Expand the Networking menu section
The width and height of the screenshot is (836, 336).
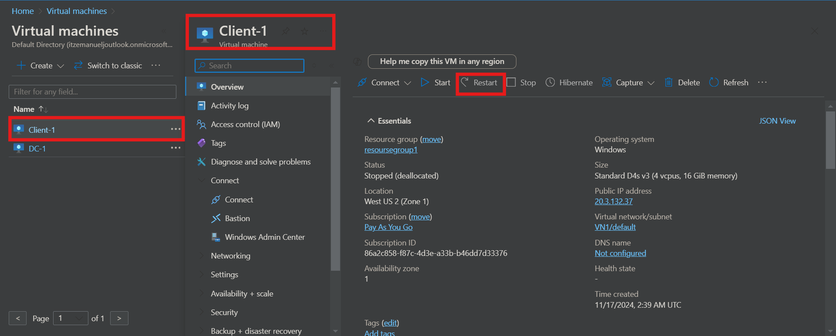click(x=230, y=256)
